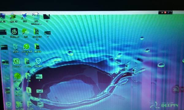This screenshot has width=184, height=110.
Task: Open the Microsoft document file icon
Action: click(36, 16)
